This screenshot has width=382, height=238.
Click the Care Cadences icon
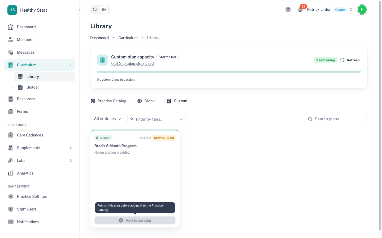pos(11,135)
